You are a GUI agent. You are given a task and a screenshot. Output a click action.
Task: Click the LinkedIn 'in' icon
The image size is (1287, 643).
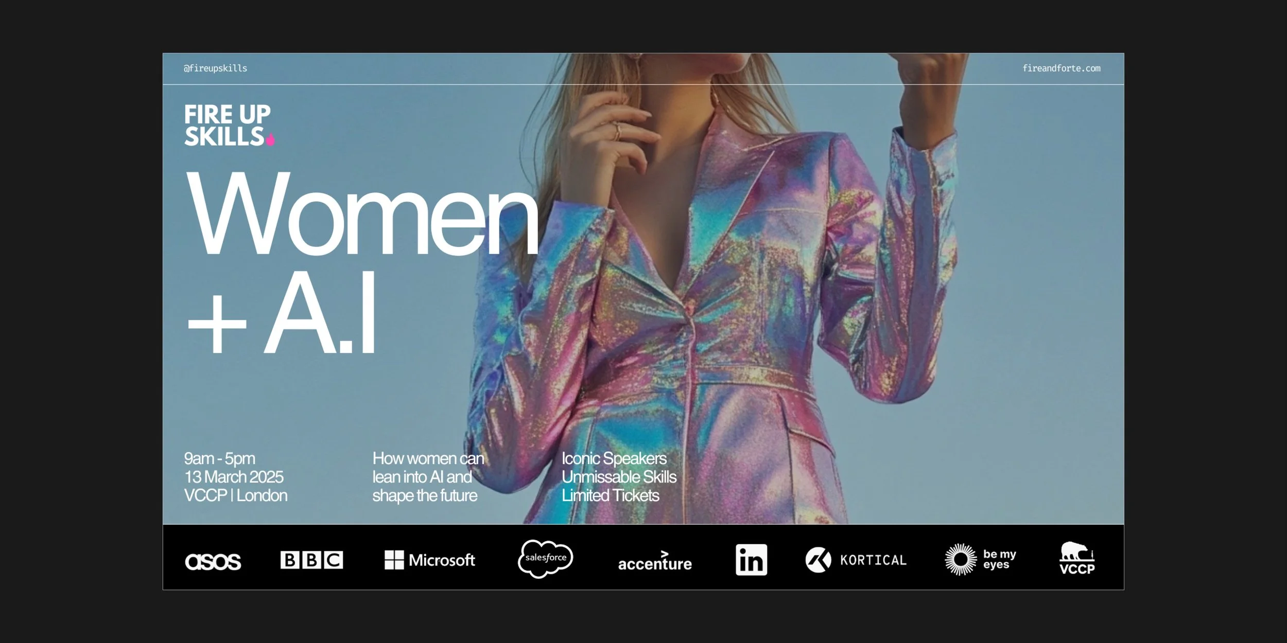point(751,560)
